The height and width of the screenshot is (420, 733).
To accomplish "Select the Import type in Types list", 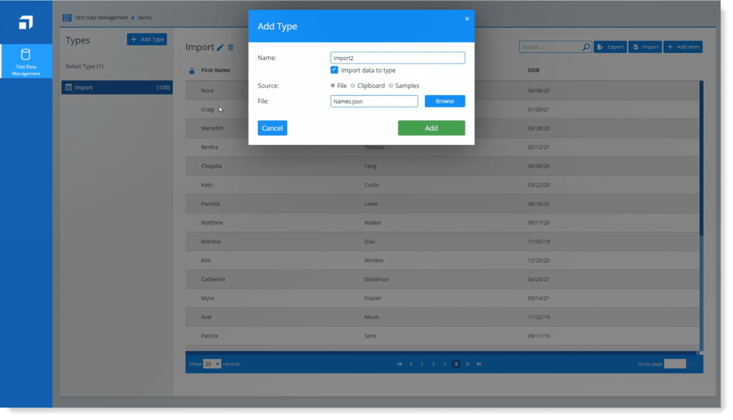I will 117,88.
